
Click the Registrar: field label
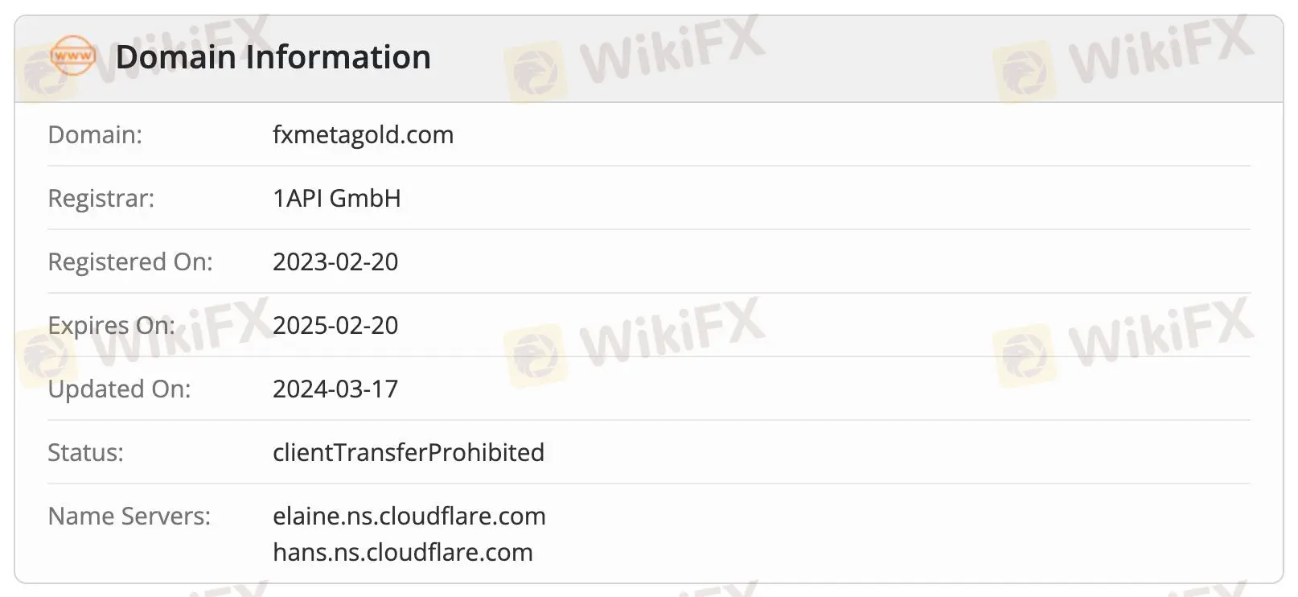[x=101, y=198]
